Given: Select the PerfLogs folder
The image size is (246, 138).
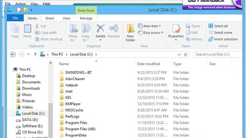Looking at the screenshot, I should coord(72,117).
